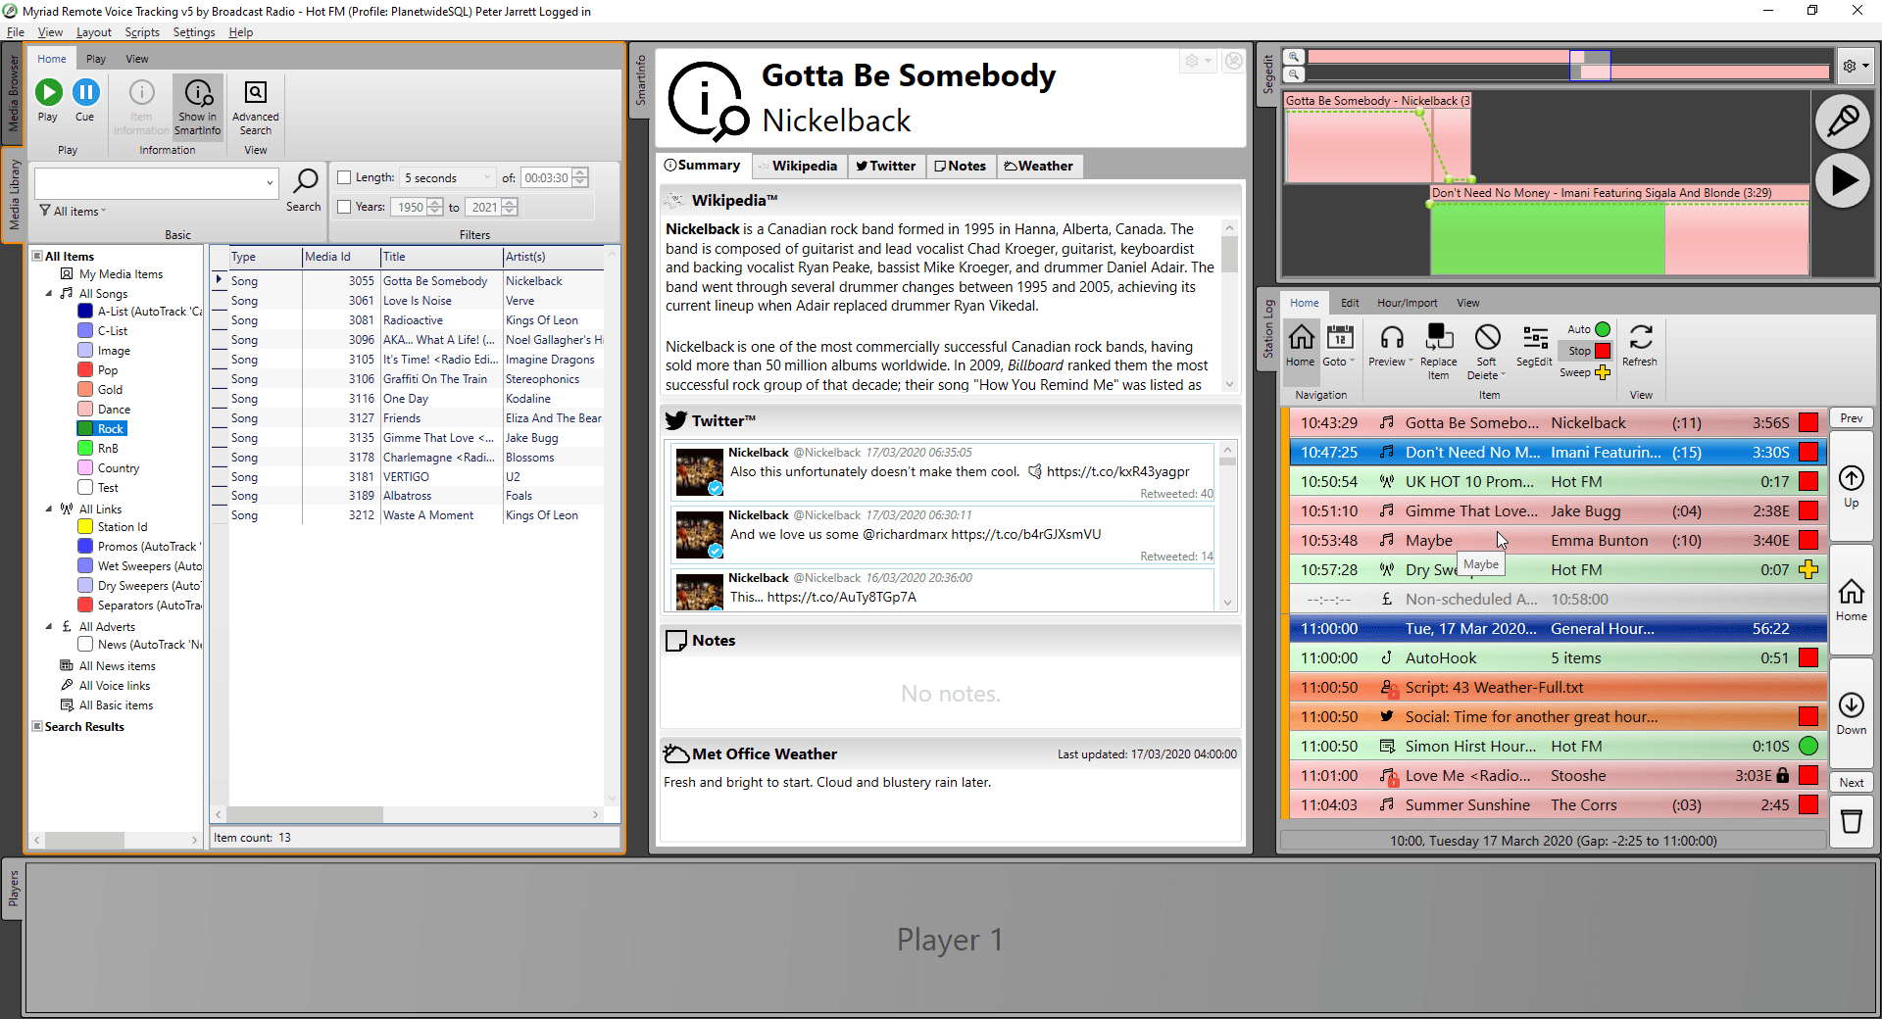Select the Pop red category swatch
This screenshot has height=1019, width=1882.
[85, 369]
